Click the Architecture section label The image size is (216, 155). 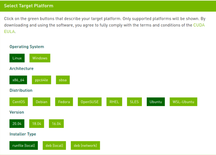pyautogui.click(x=21, y=69)
